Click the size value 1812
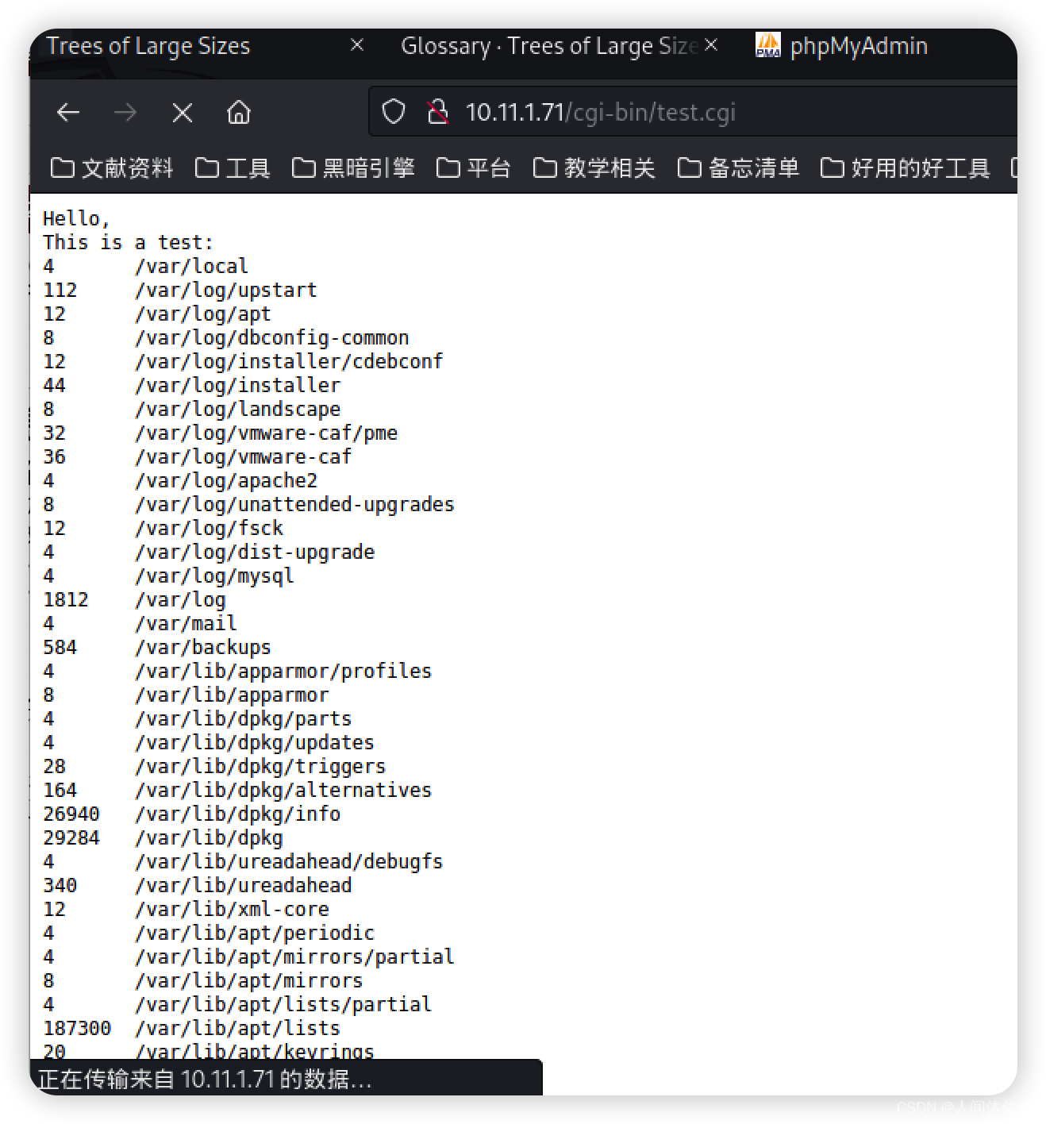Viewport: 1046px width, 1124px height. (66, 599)
